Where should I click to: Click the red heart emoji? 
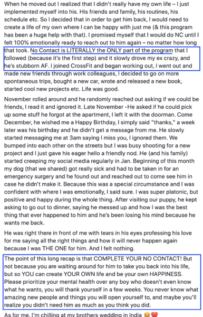154,315
